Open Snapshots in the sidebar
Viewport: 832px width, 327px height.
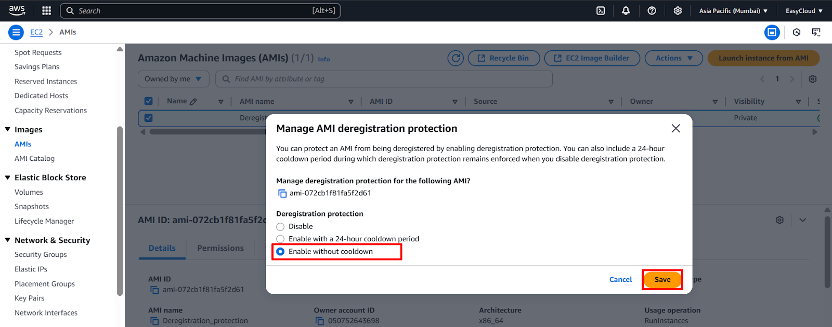point(32,207)
